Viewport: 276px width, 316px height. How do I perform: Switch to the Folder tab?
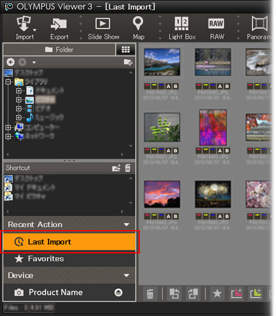59,50
